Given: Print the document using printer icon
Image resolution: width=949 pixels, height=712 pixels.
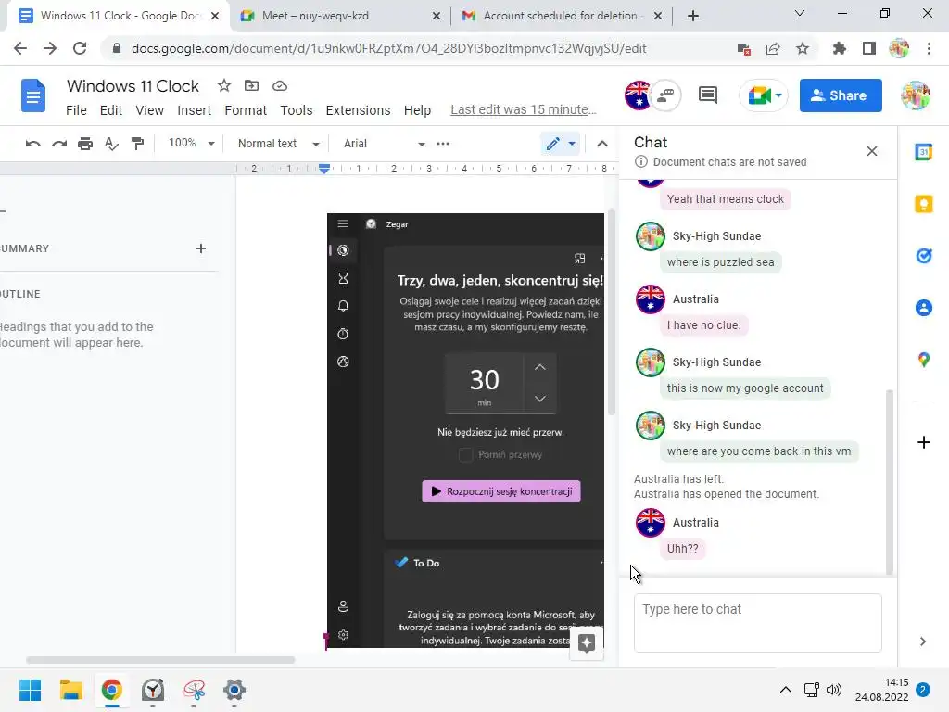Looking at the screenshot, I should click(85, 144).
